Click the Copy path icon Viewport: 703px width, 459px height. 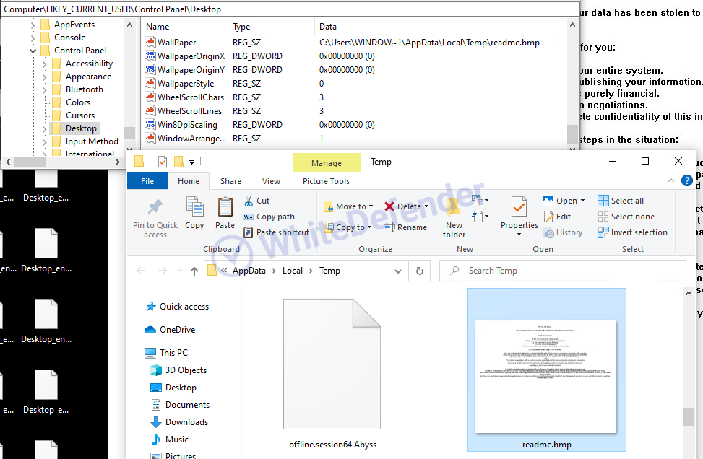click(x=248, y=217)
